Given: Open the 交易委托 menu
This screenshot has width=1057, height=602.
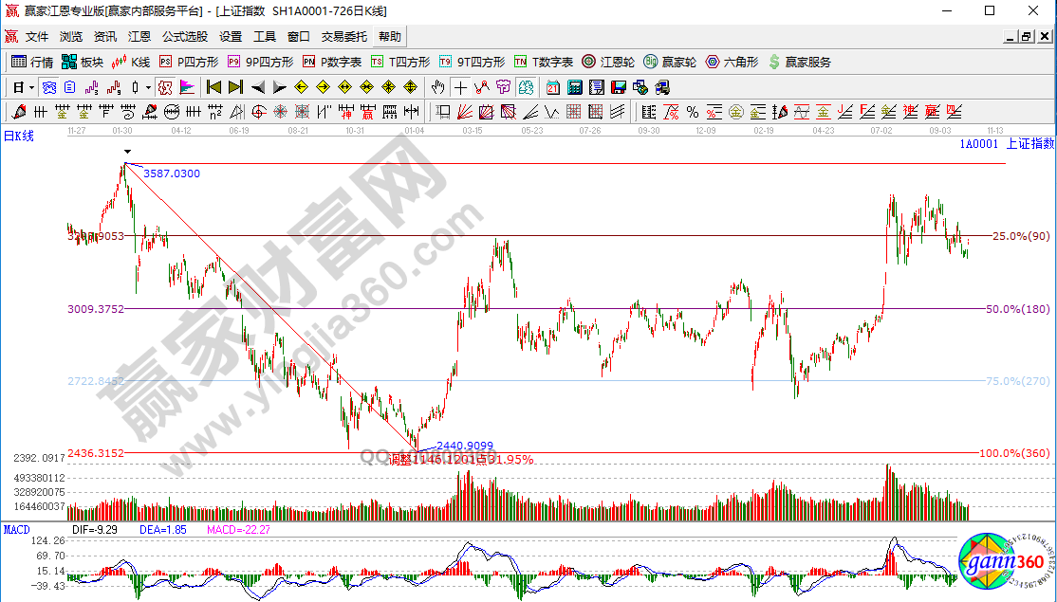Looking at the screenshot, I should coord(343,37).
